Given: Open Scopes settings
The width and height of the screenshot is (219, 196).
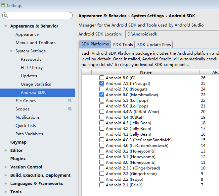Looking at the screenshot, I should (x=22, y=109).
